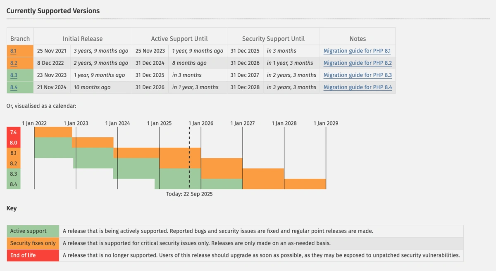Click the Security Support Until column header
The image size is (496, 271).
point(273,39)
